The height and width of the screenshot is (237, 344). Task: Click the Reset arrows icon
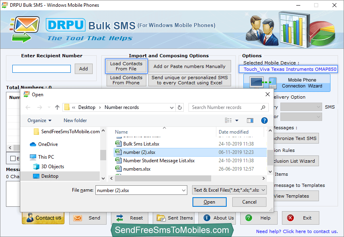pos(120,218)
